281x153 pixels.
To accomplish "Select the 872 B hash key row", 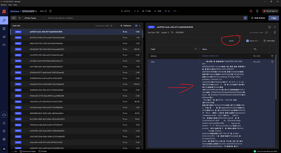I will pos(76,113).
